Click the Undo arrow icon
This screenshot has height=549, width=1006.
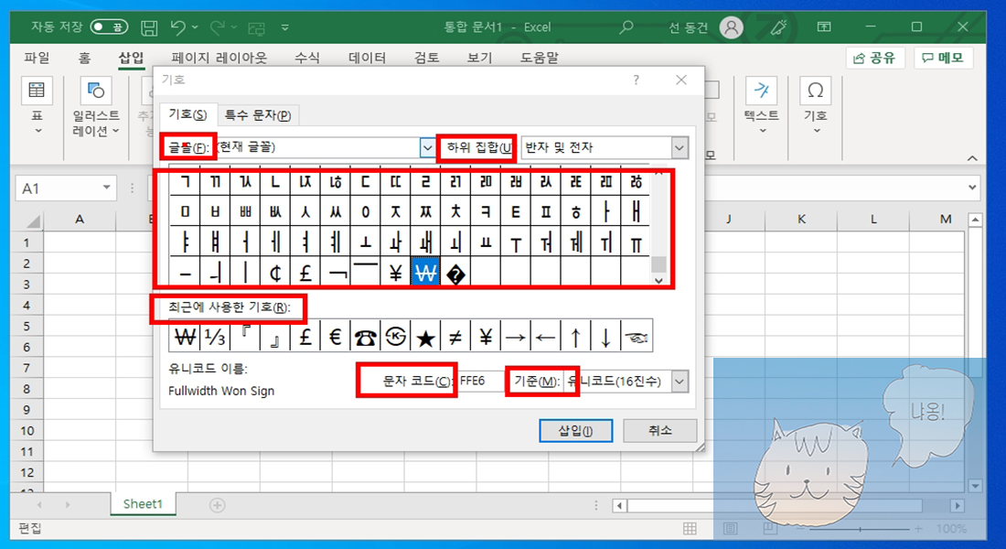[x=177, y=27]
